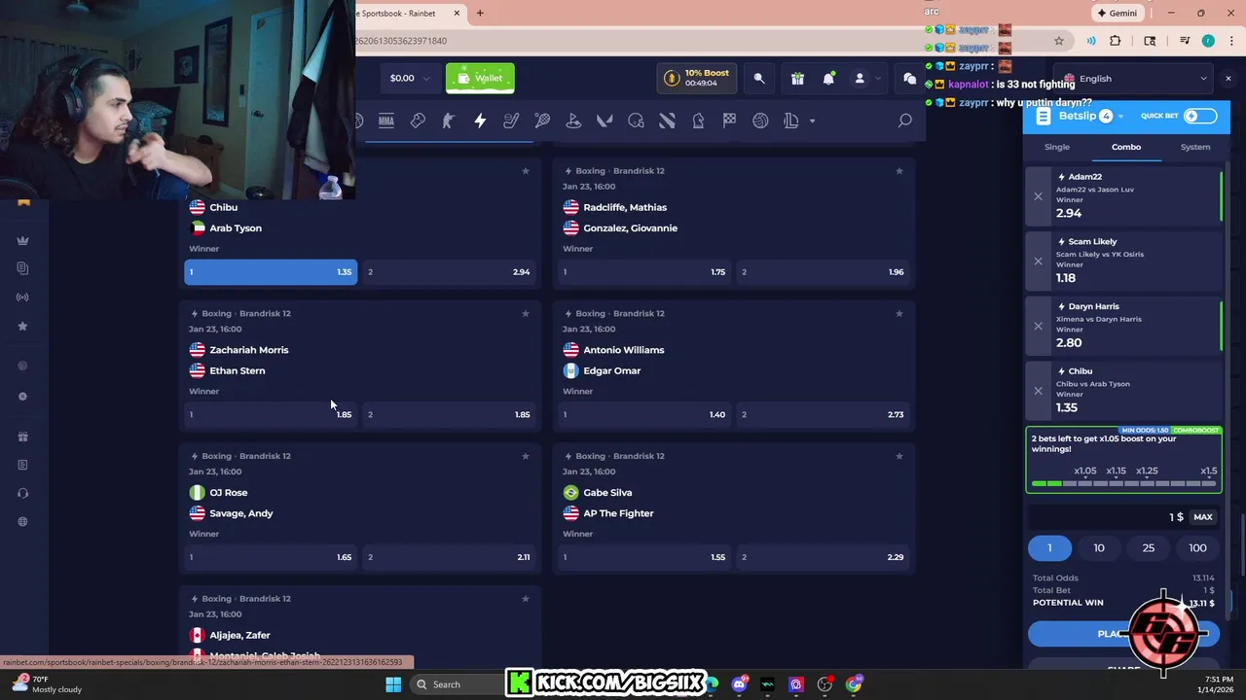Open the ice hockey sport icon

511,121
